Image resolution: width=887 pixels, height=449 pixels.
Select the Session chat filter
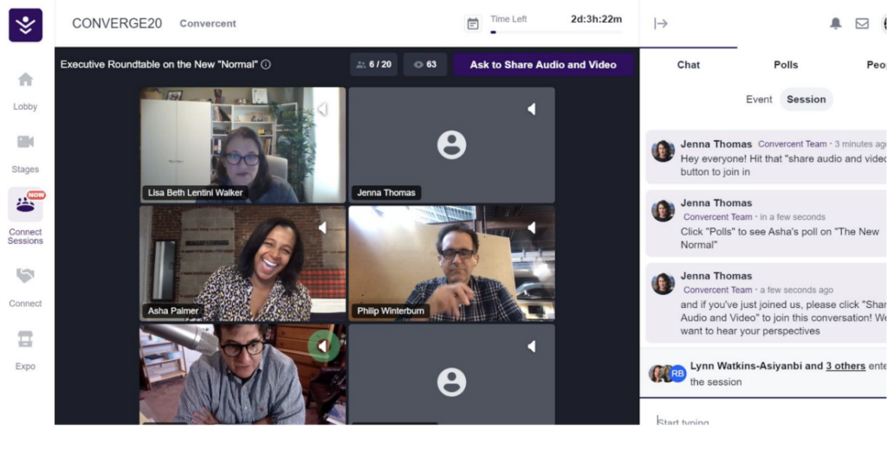(x=806, y=99)
